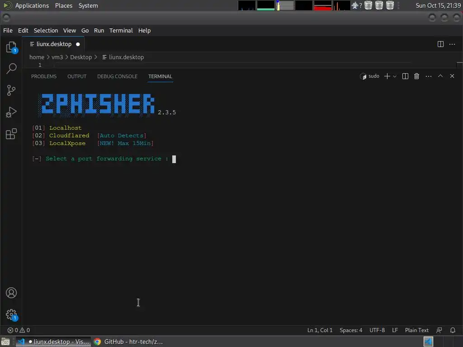
Task: Open the Extensions view
Action: [x=11, y=134]
